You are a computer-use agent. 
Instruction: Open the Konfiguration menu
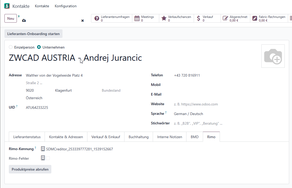pyautogui.click(x=66, y=6)
